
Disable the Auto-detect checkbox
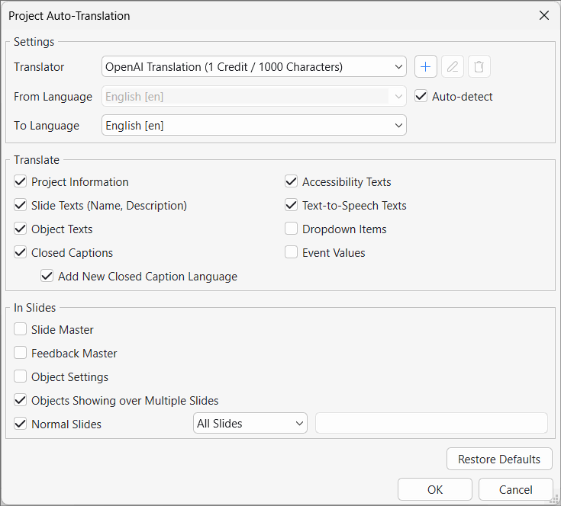[421, 97]
